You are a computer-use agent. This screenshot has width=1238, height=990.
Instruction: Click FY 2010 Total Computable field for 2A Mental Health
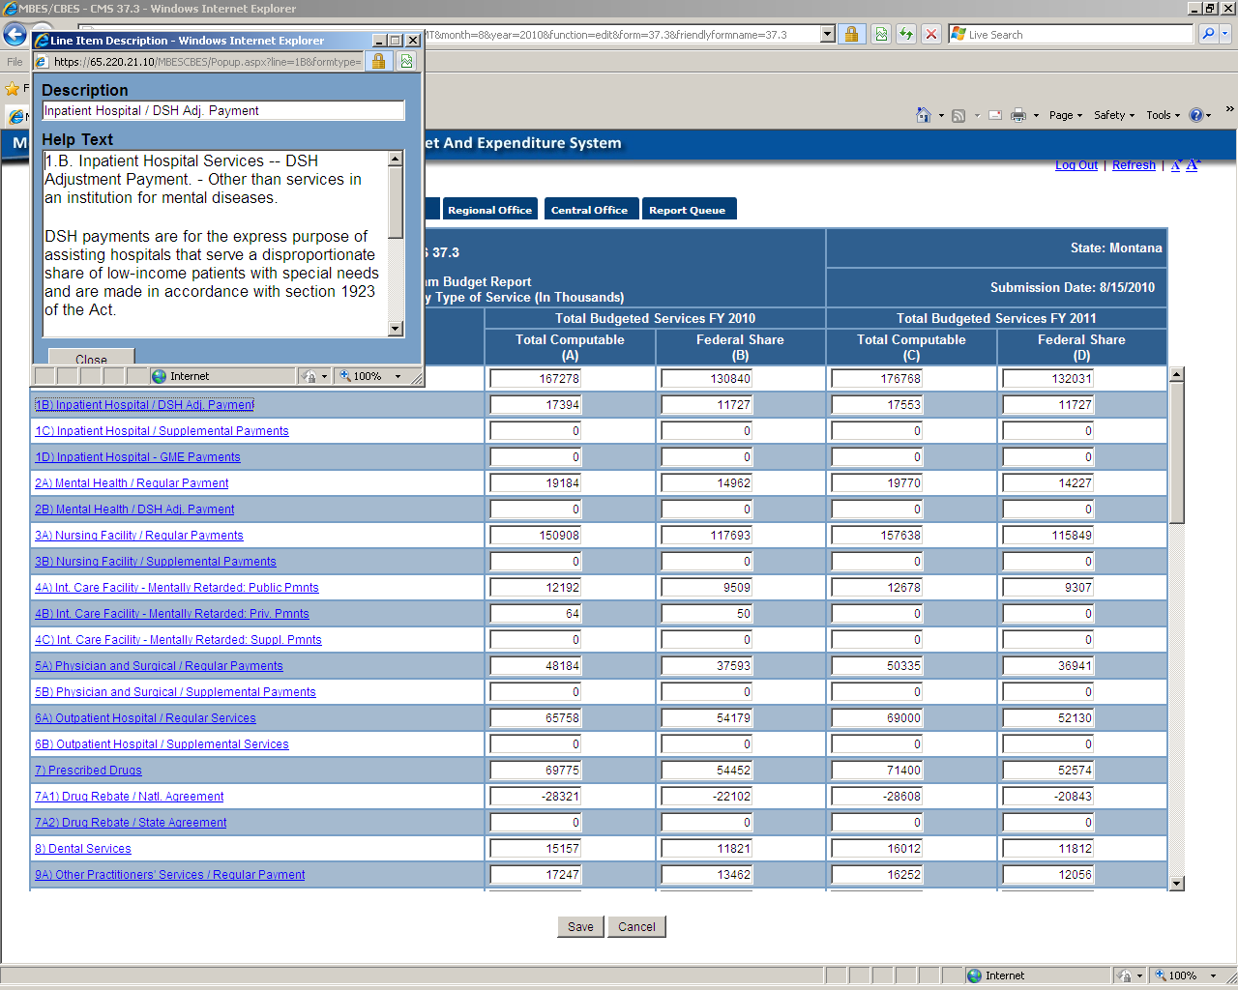[x=535, y=483]
